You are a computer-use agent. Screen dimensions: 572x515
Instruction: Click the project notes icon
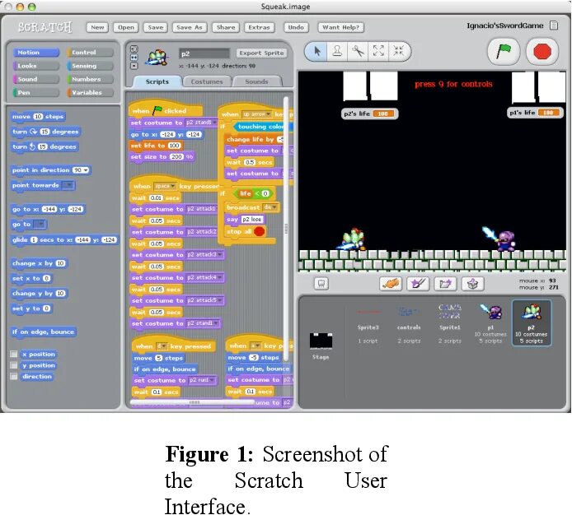(x=554, y=26)
